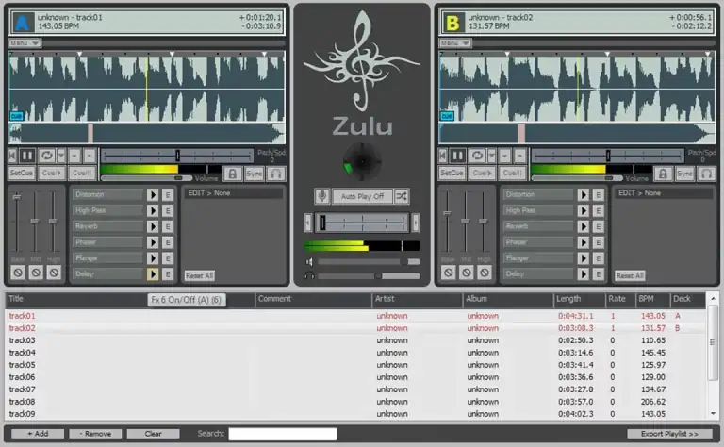Sort playlist by Artist column header
This screenshot has width=724, height=447.
[417, 299]
